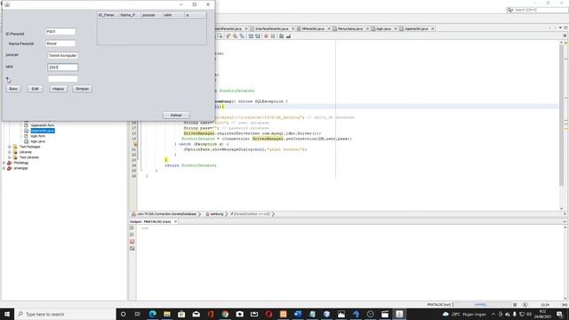Open the Photos app from the taskbar
The height and width of the screenshot is (320, 569).
(x=341, y=314)
